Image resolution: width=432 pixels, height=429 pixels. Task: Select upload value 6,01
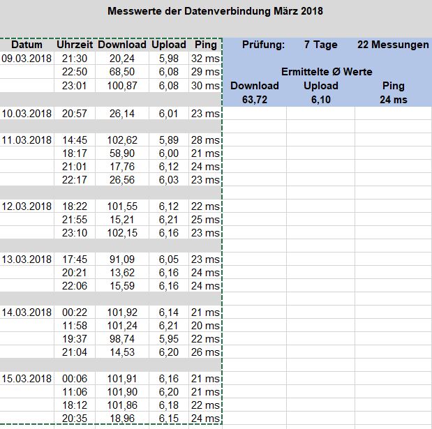(x=169, y=114)
